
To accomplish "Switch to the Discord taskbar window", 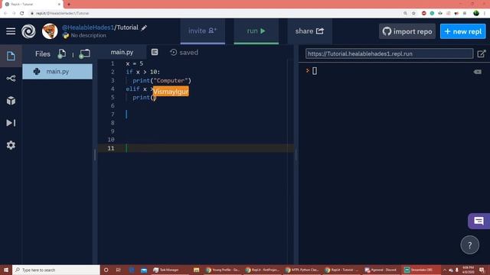I will click(x=381, y=270).
